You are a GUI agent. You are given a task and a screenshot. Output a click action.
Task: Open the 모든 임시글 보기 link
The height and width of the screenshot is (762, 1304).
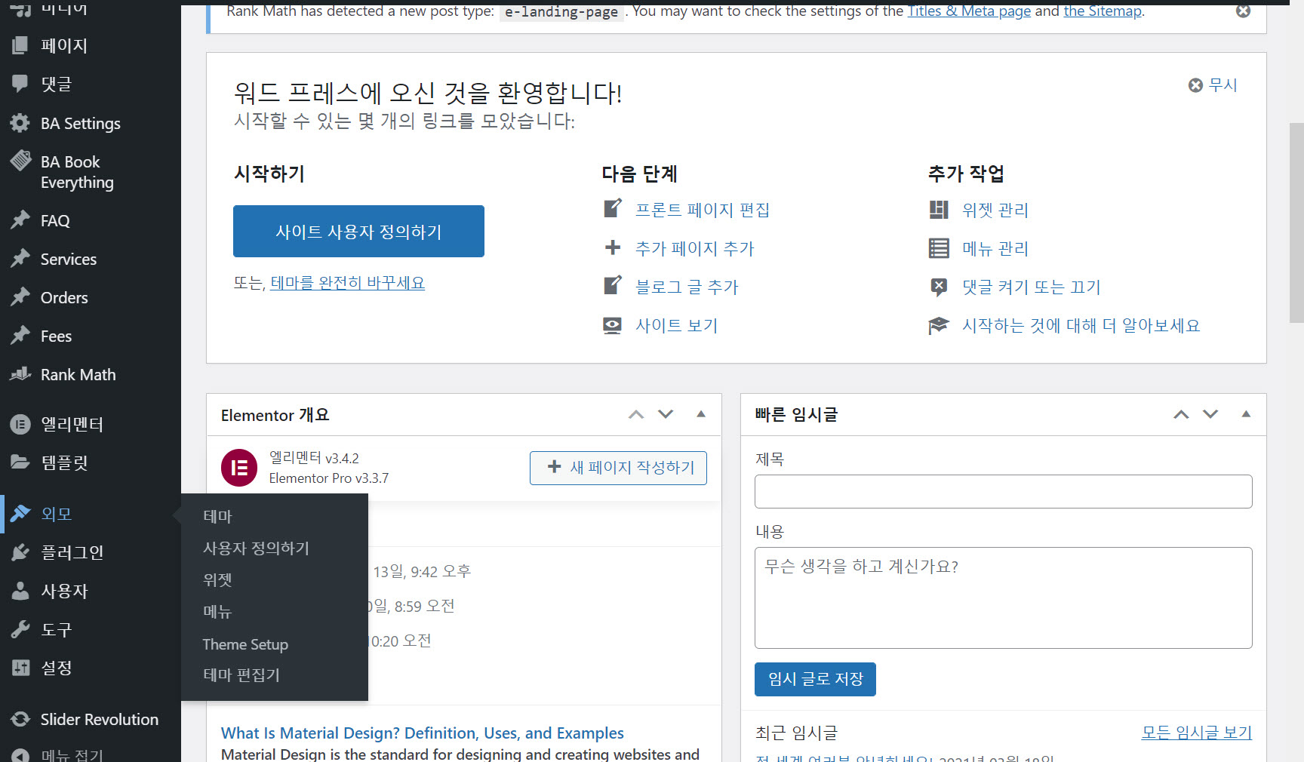[x=1197, y=732]
